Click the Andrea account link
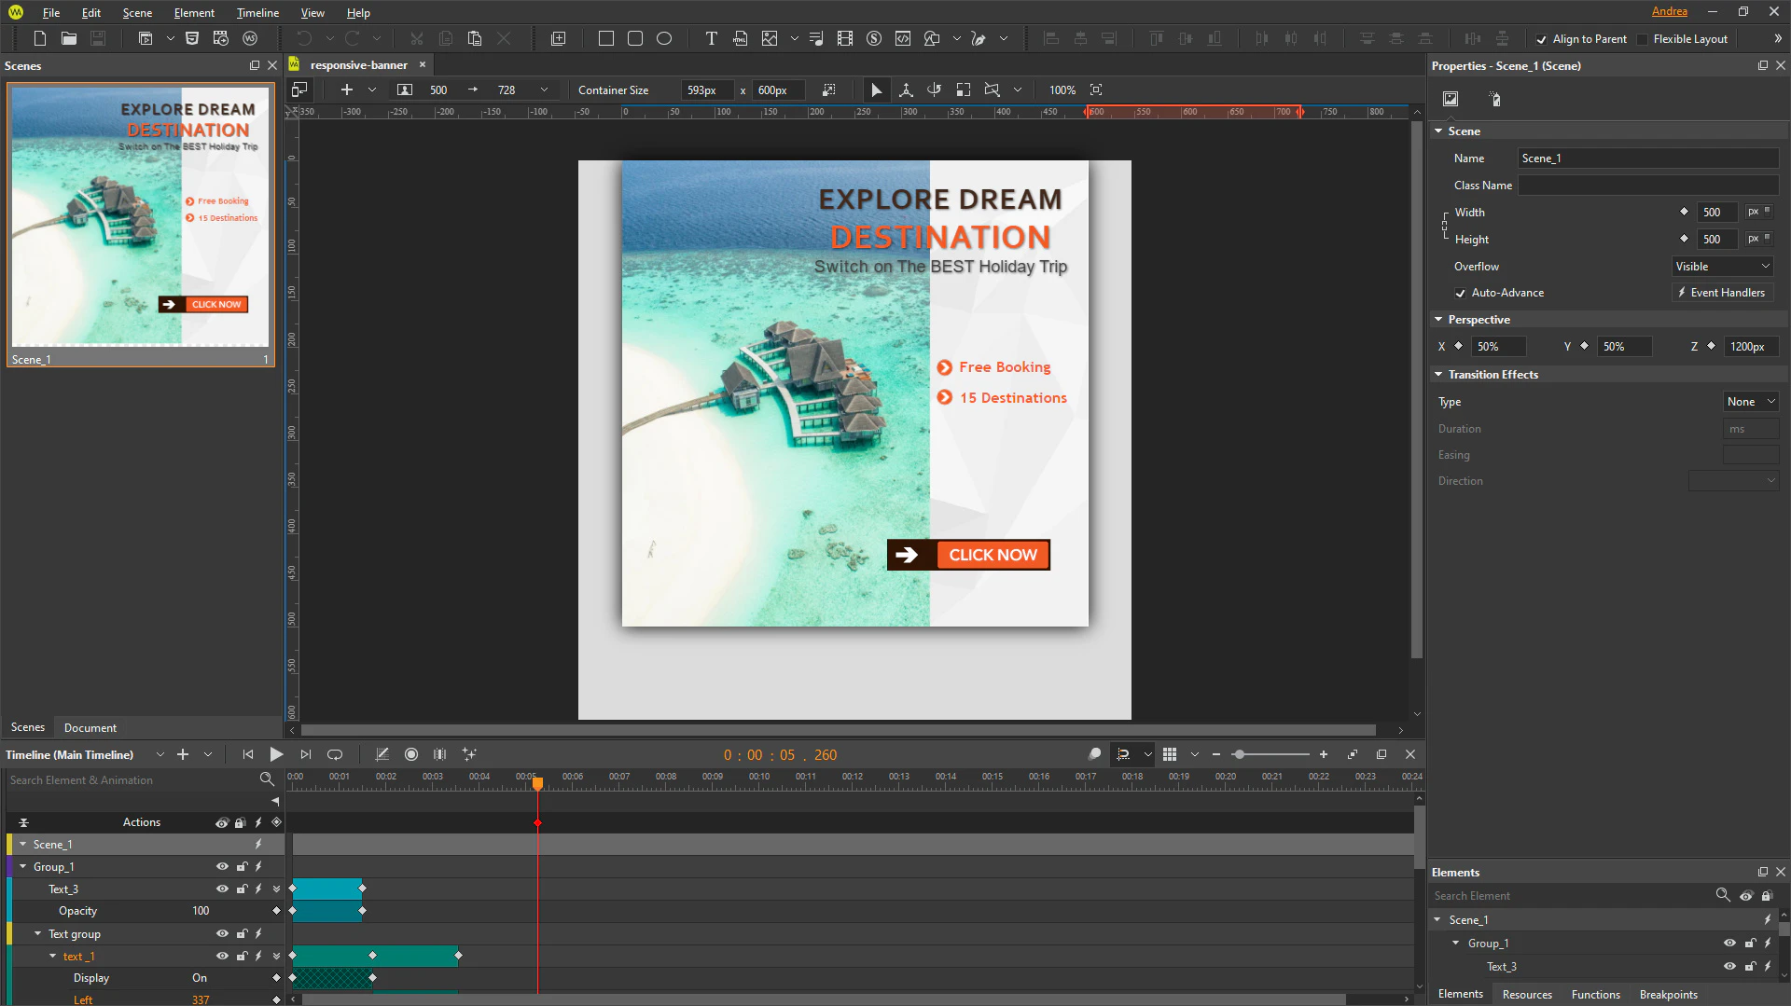 1670,10
